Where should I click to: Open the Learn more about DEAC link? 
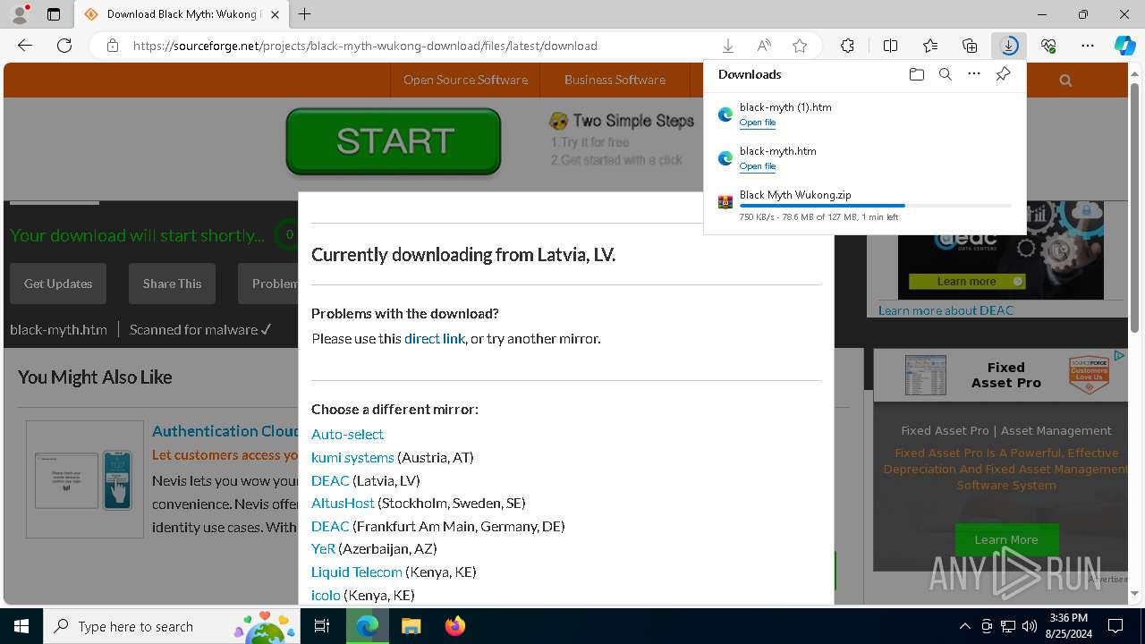coord(946,310)
